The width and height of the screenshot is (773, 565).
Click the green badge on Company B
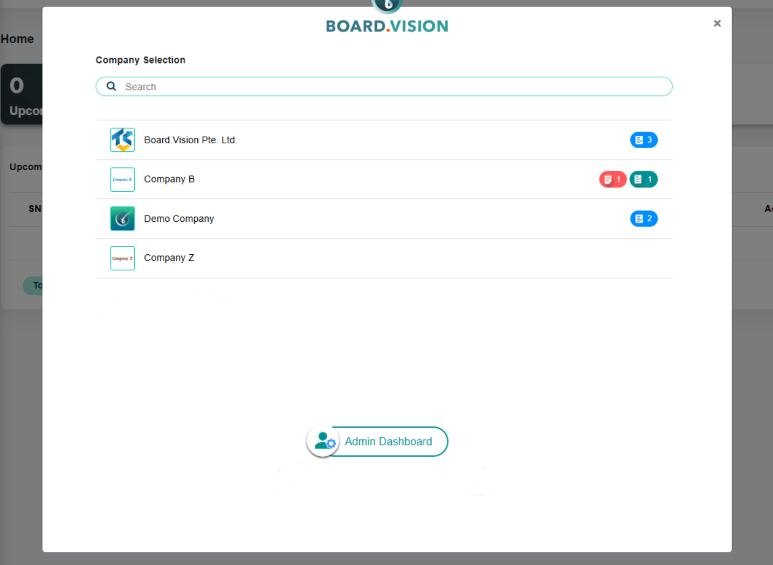[x=644, y=179]
